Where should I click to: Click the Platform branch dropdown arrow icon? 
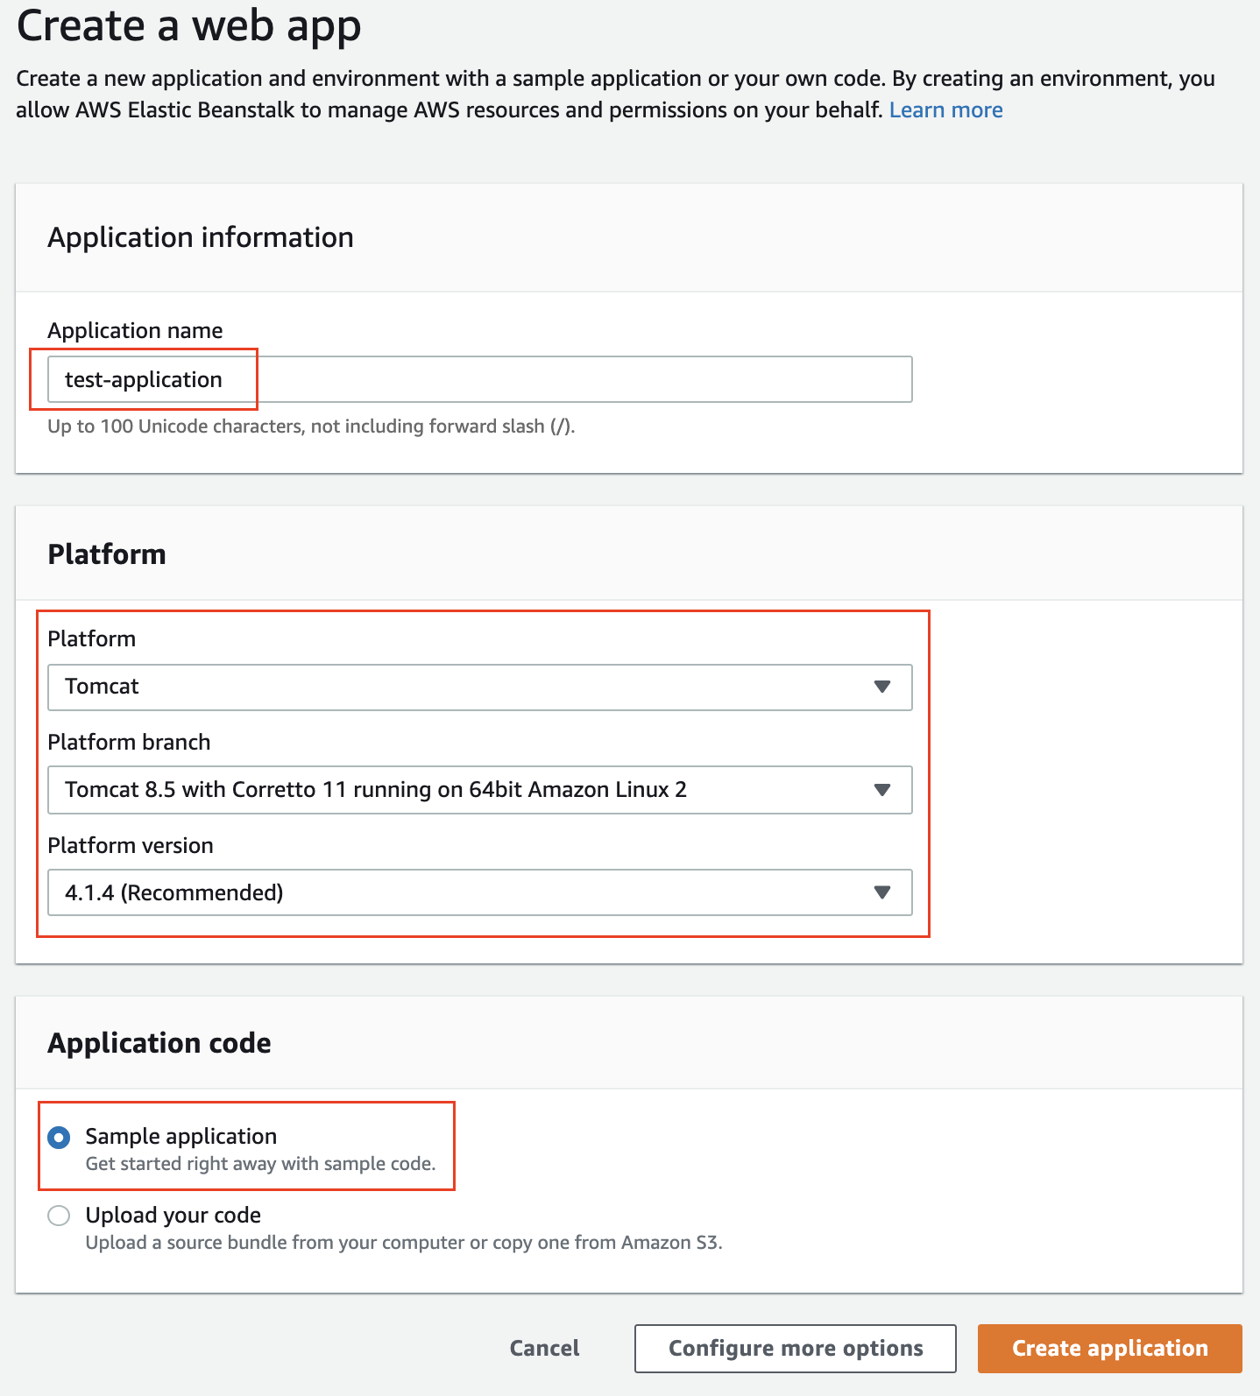pyautogui.click(x=882, y=790)
